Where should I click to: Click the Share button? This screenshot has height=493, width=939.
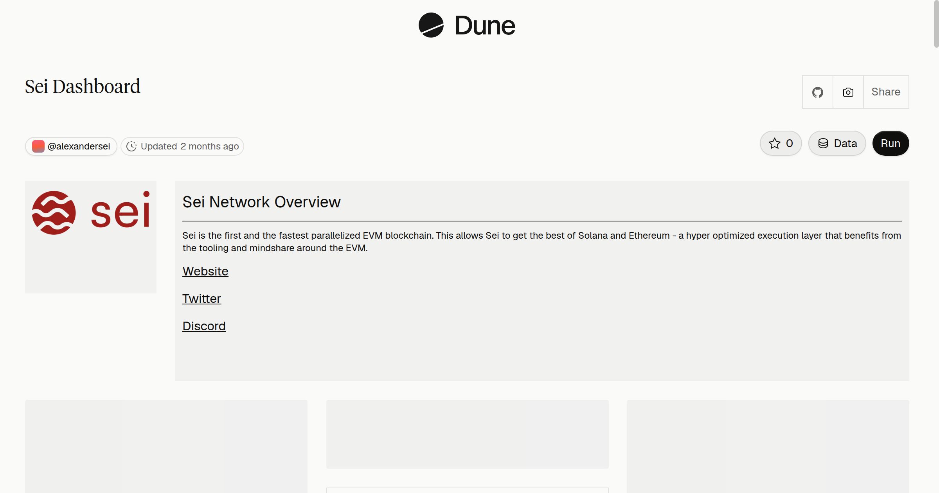coord(886,92)
